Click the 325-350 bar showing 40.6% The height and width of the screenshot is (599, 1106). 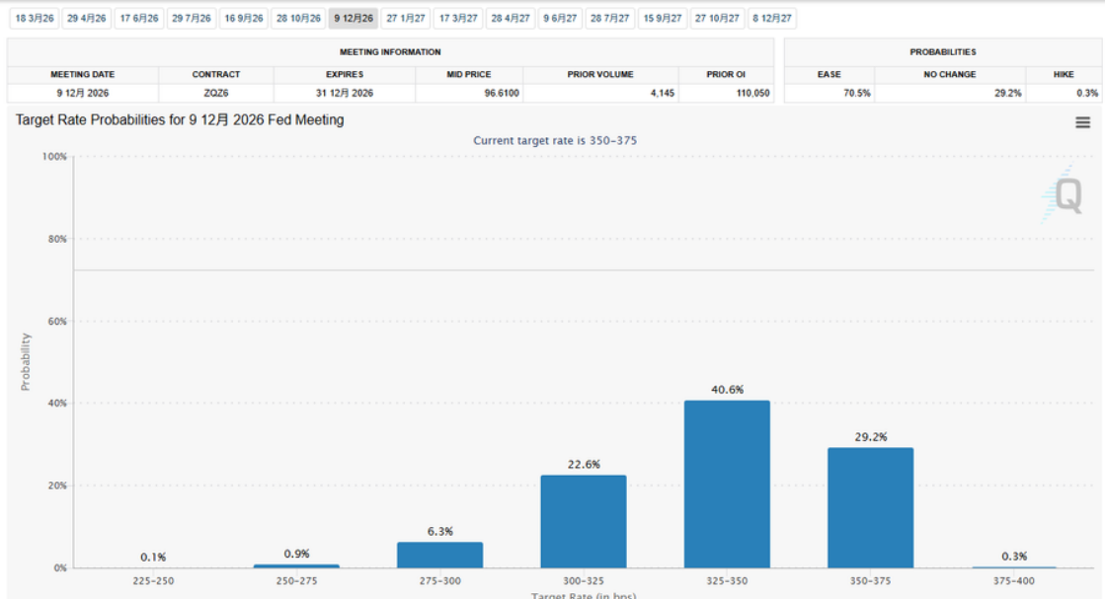727,484
